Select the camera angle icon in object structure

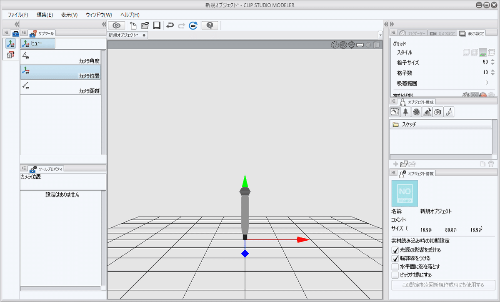[438, 112]
